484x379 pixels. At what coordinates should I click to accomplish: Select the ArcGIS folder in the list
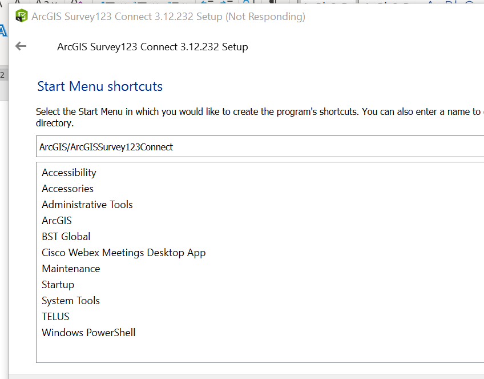coord(57,220)
